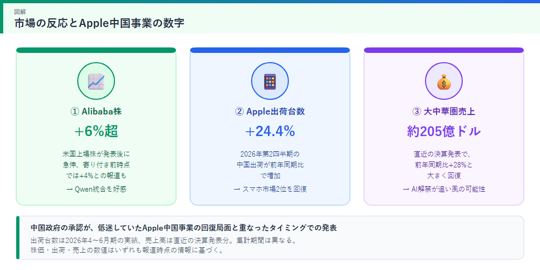
Task: Click the money bag icon in the 大中華圏売上 card
Action: (443, 82)
